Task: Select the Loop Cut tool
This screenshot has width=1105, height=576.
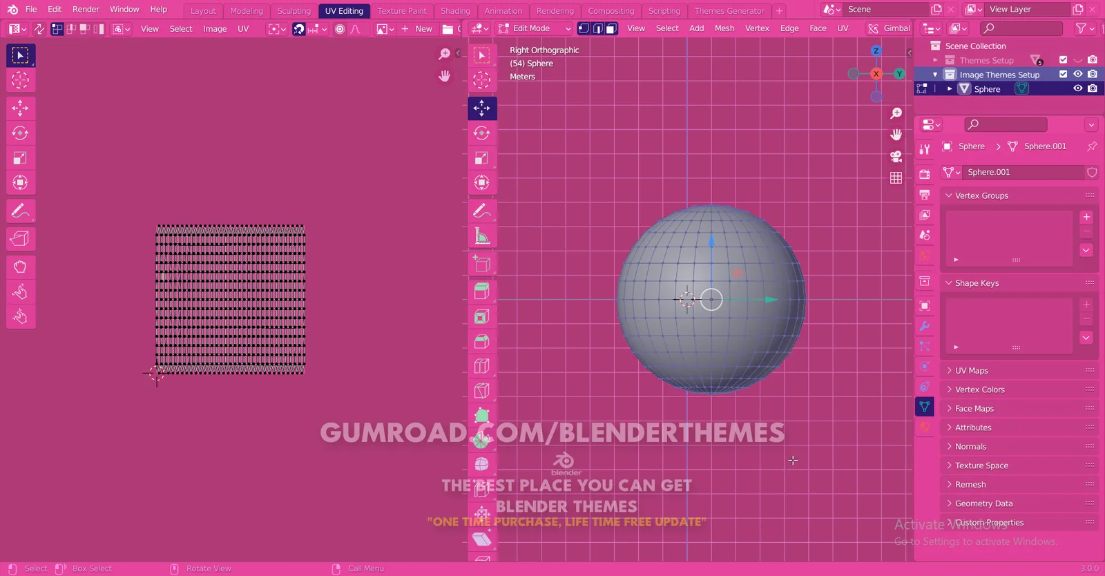Action: [x=482, y=366]
